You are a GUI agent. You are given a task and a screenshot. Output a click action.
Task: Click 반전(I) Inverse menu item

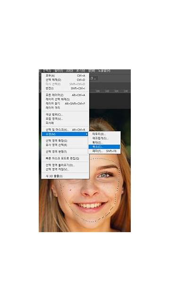click(x=65, y=88)
